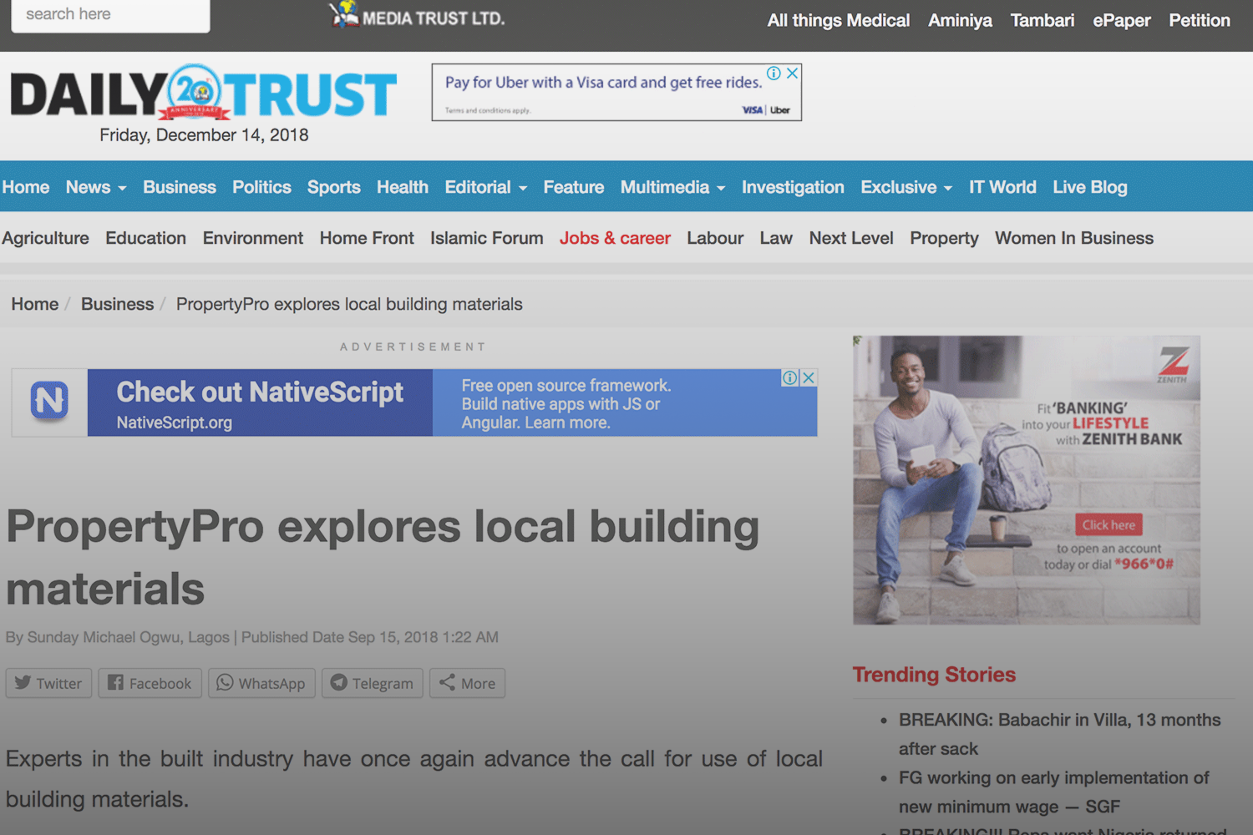Expand the Editorial dropdown menu
This screenshot has height=835, width=1253.
(485, 187)
